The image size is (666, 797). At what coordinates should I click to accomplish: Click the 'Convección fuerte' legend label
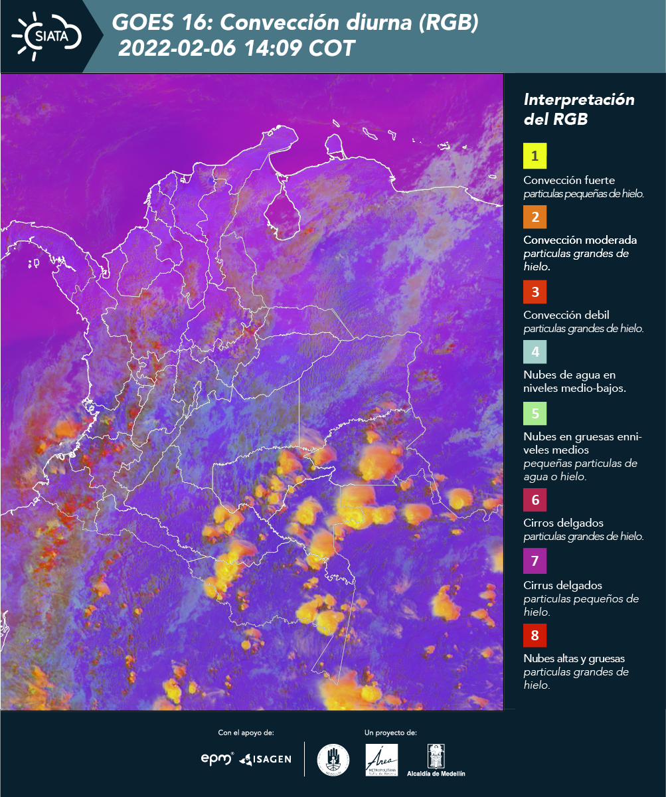pyautogui.click(x=569, y=181)
